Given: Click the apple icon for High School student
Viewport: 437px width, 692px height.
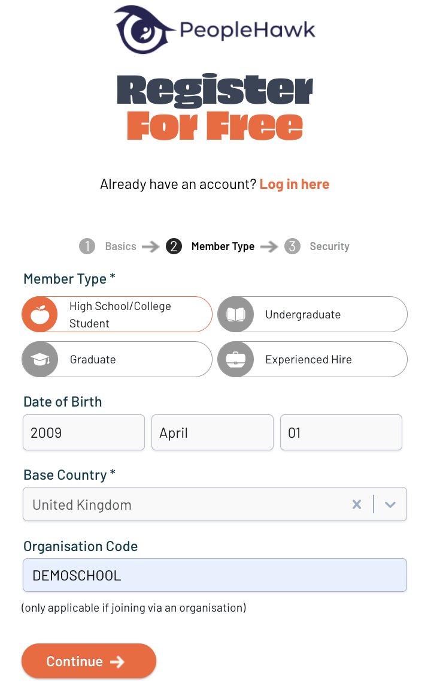Looking at the screenshot, I should [40, 314].
